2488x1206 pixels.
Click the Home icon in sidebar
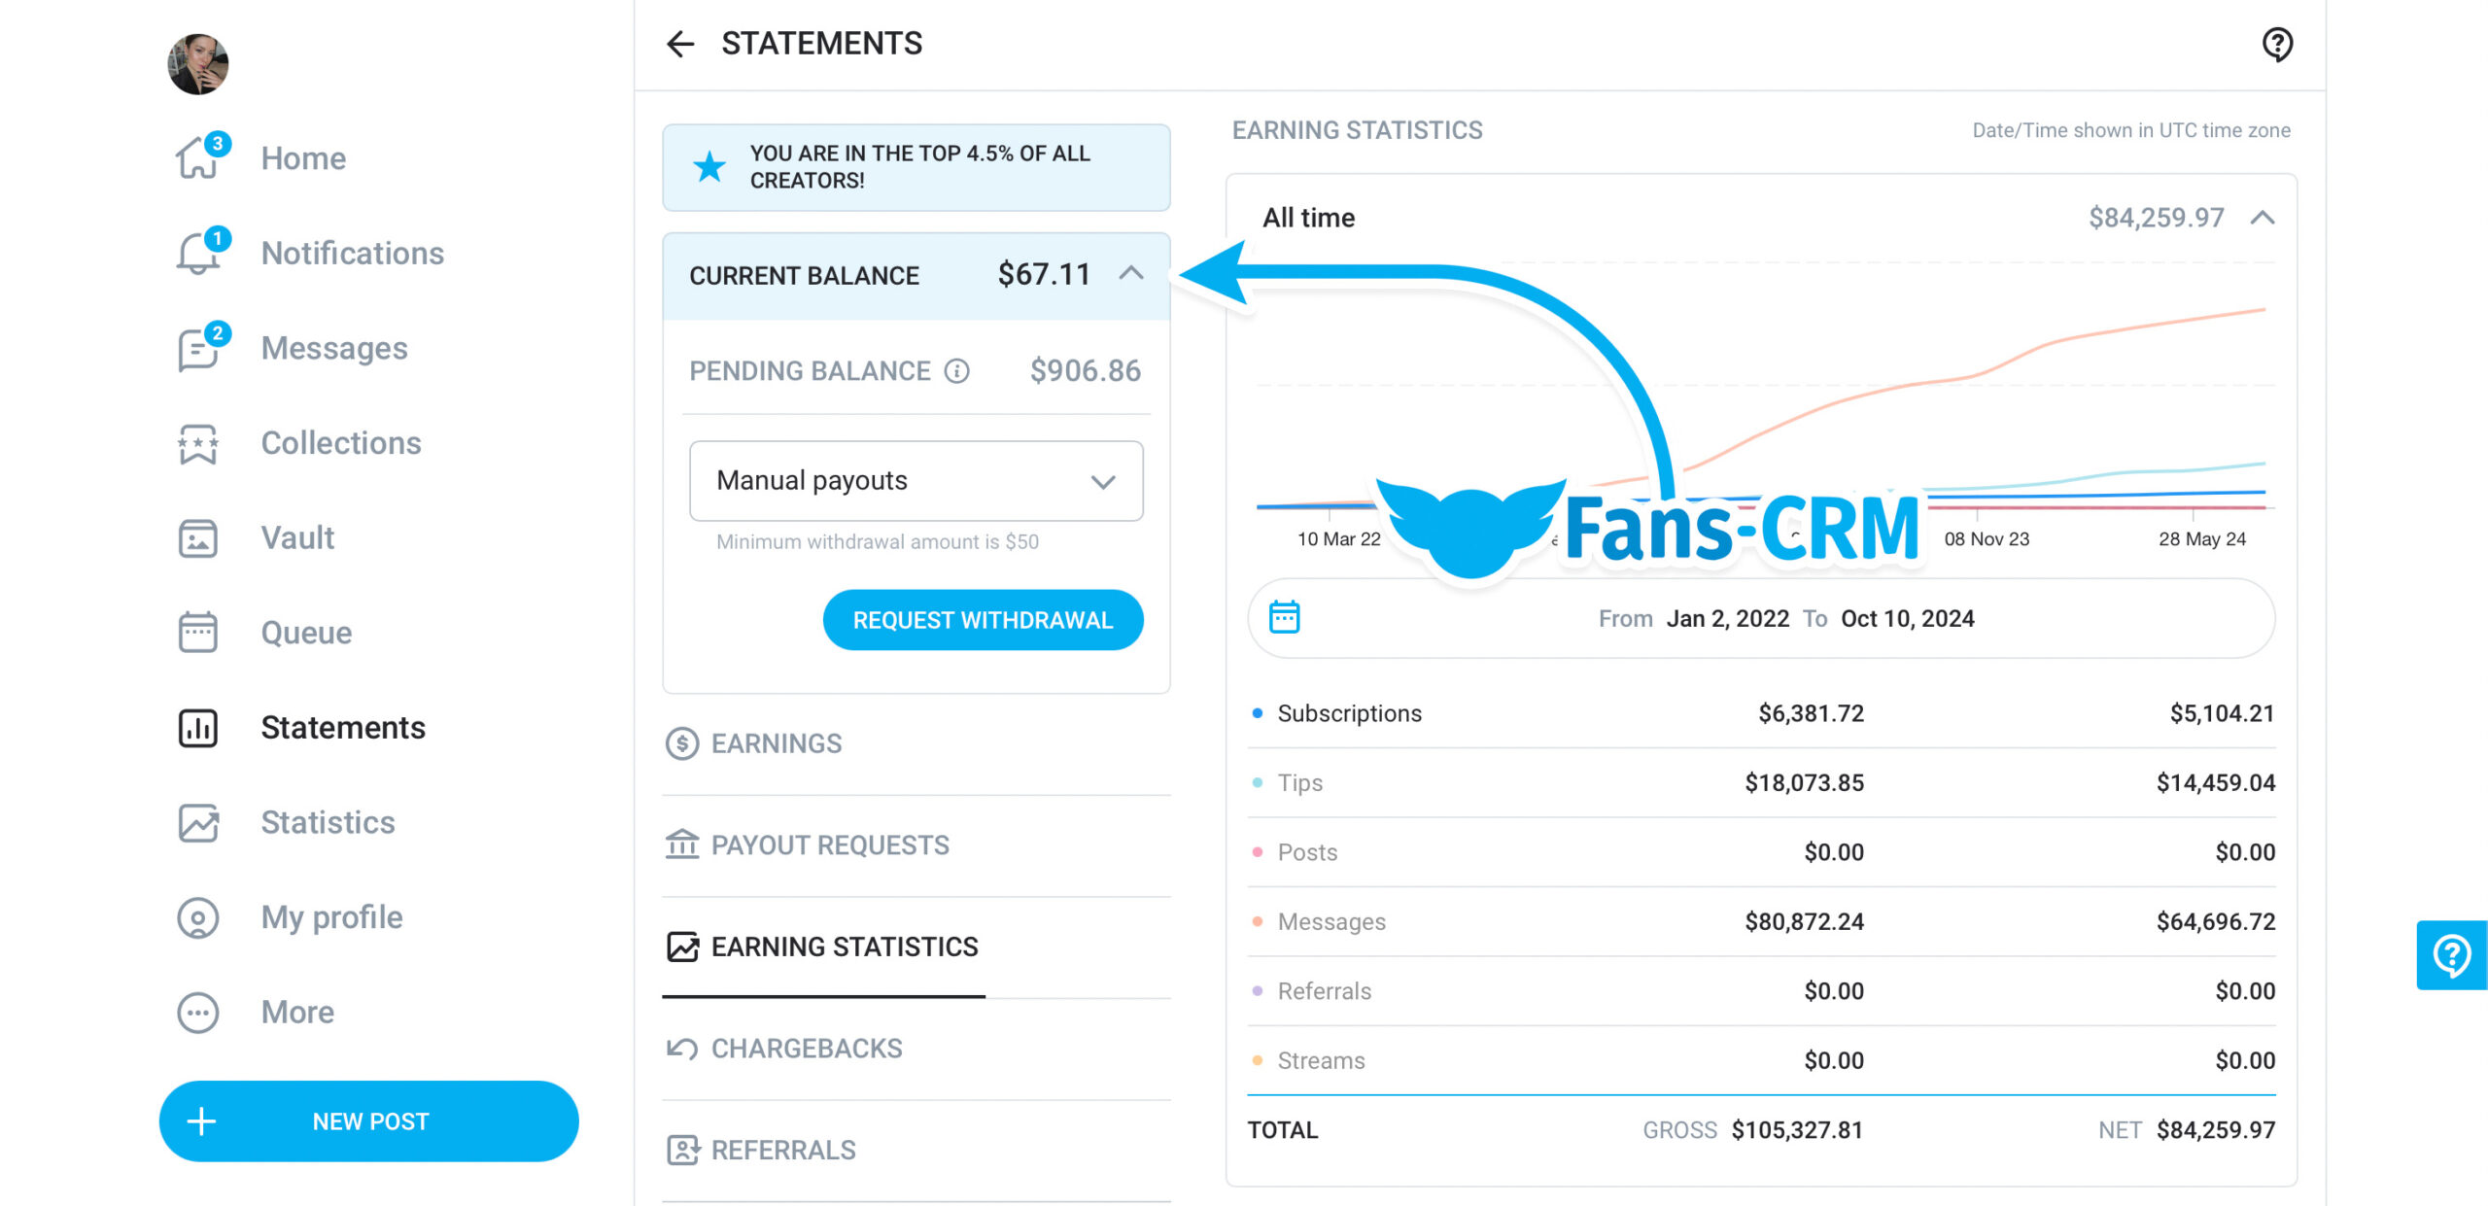[195, 157]
